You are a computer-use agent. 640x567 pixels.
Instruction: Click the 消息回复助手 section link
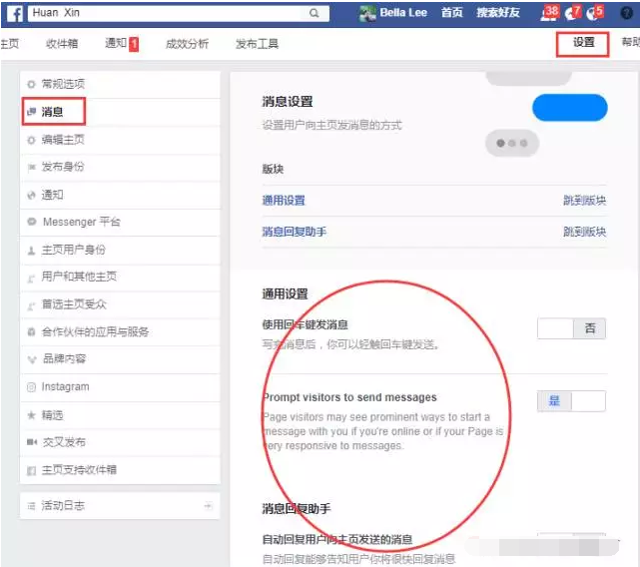[295, 232]
